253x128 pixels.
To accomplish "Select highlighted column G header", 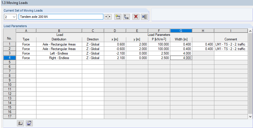I will tap(181, 31).
